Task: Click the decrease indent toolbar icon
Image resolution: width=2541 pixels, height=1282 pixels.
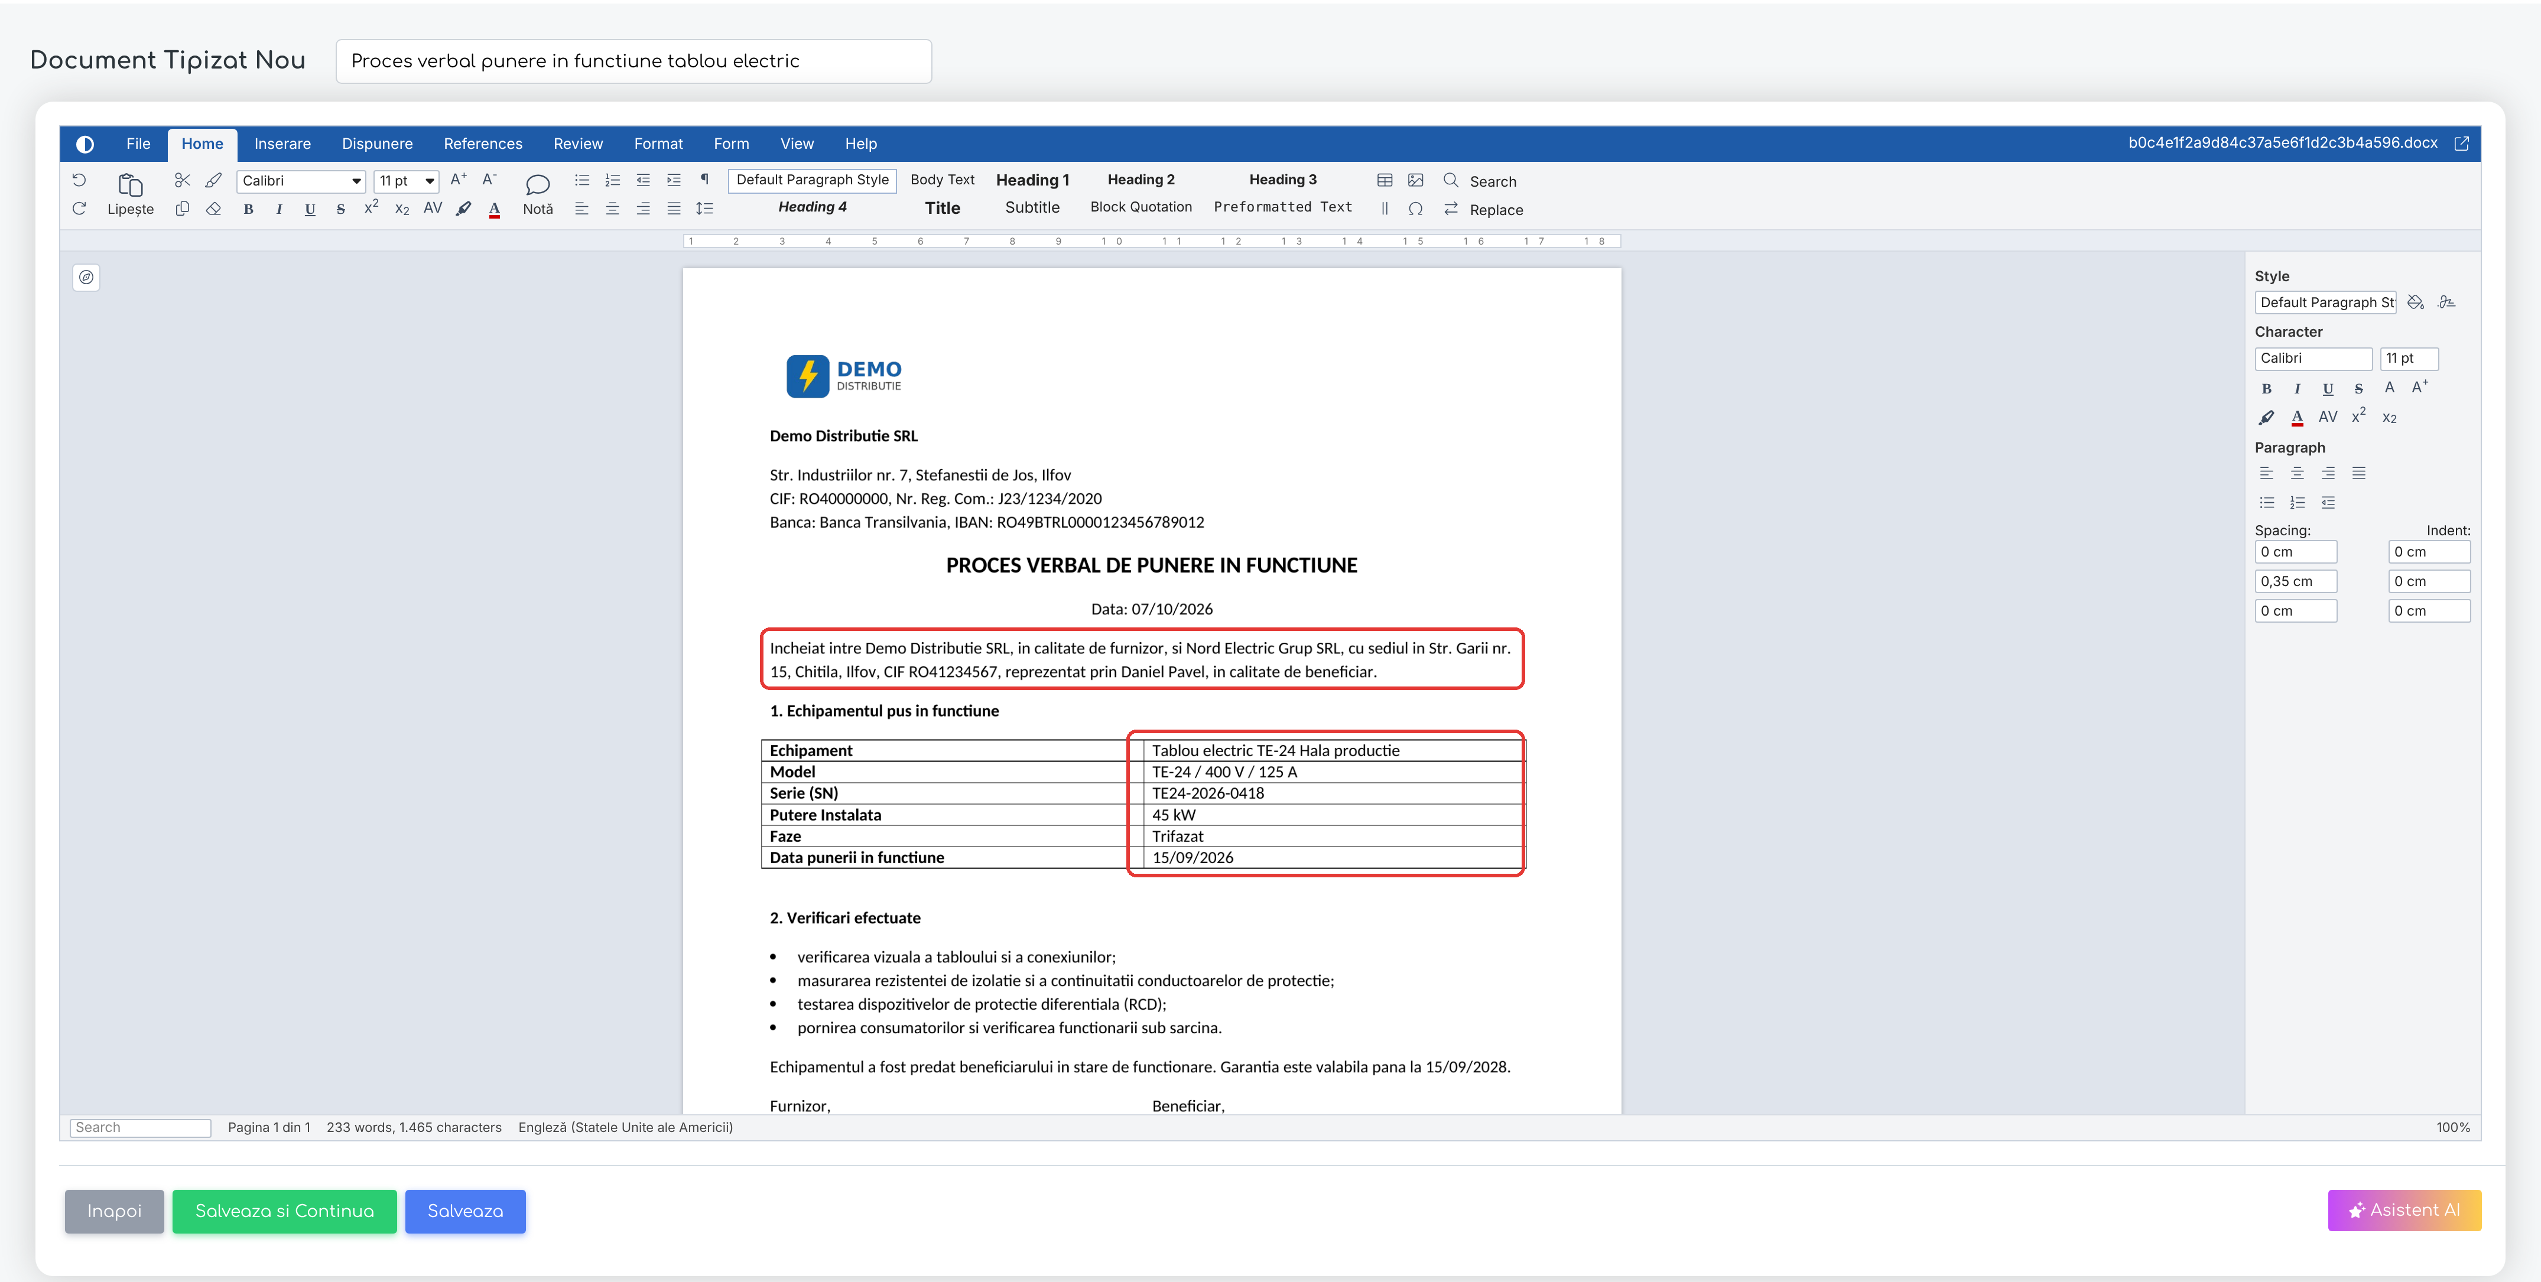Action: (x=643, y=180)
